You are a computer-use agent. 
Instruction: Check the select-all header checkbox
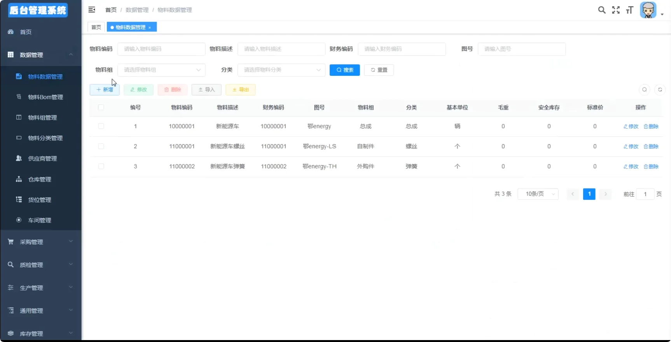[x=101, y=107]
